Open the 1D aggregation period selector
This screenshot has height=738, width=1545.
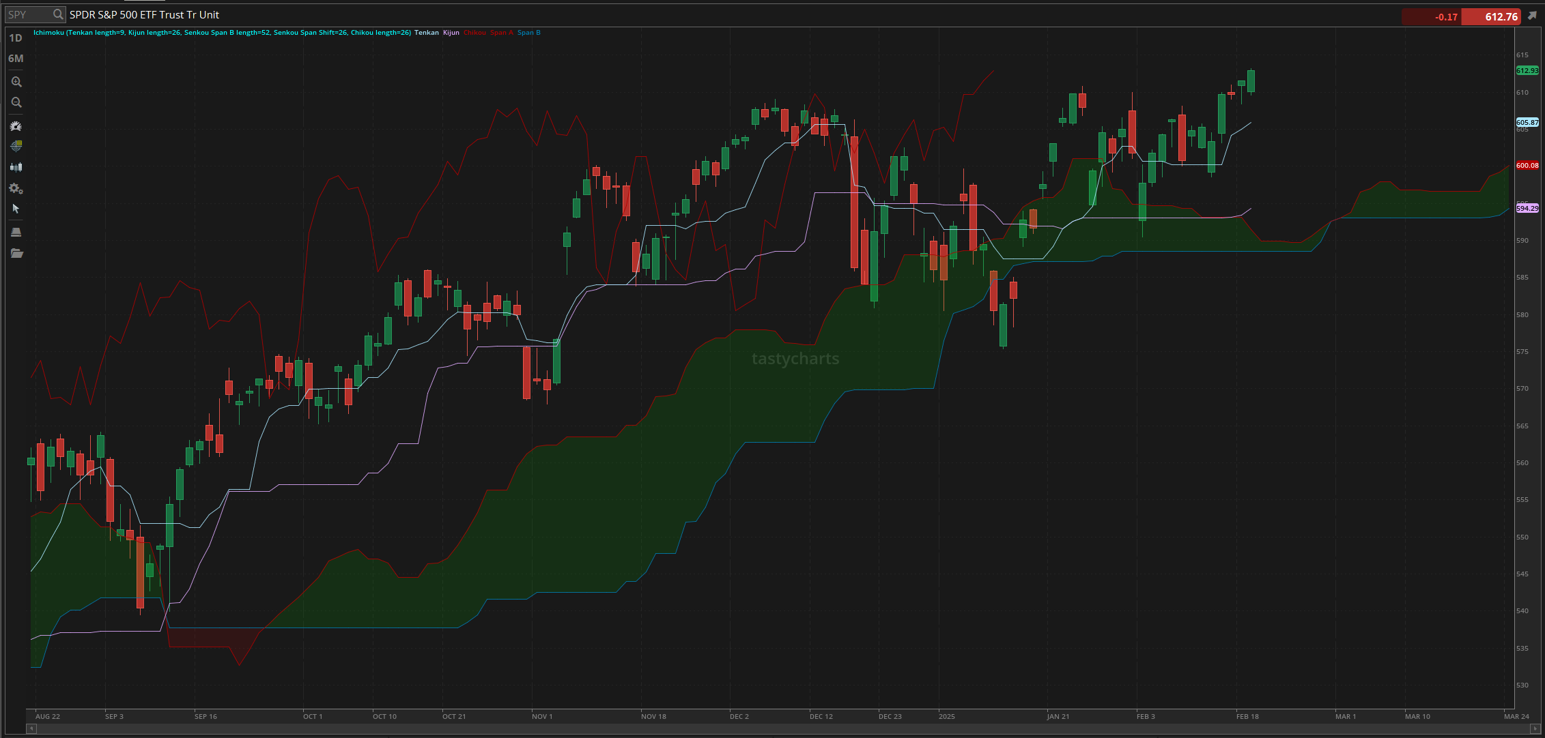[16, 38]
